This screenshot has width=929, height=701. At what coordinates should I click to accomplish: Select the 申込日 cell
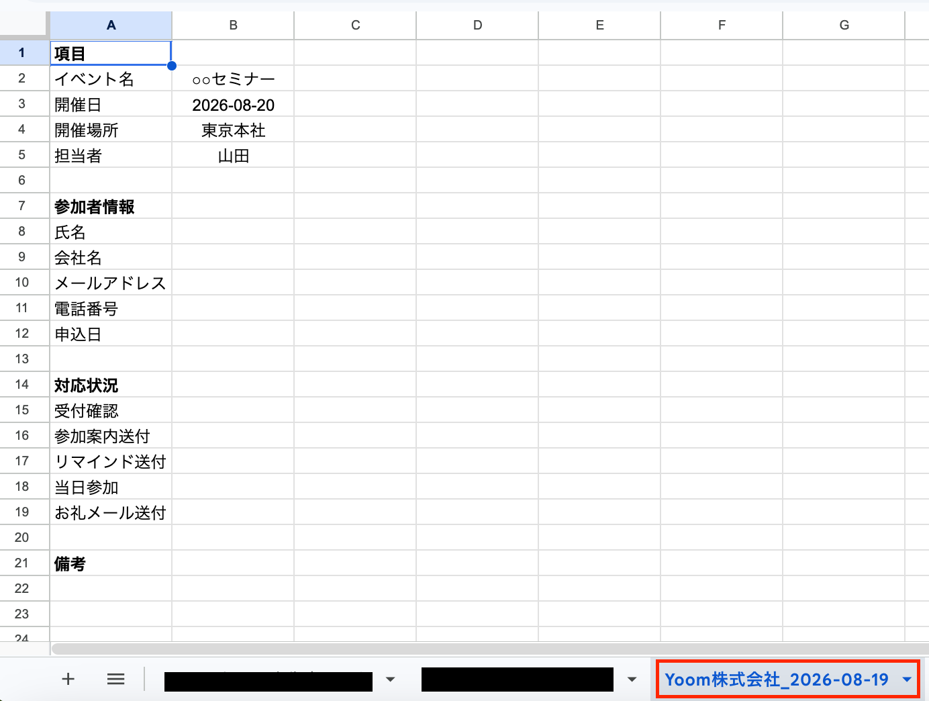111,334
